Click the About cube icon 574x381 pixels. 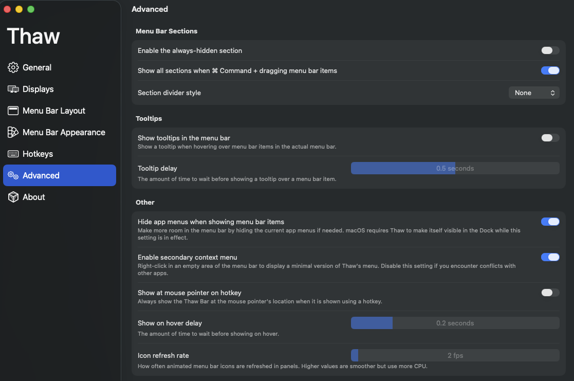tap(13, 197)
